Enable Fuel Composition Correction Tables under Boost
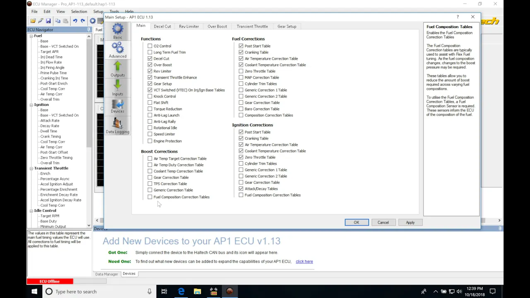The height and width of the screenshot is (298, 530). (150, 197)
